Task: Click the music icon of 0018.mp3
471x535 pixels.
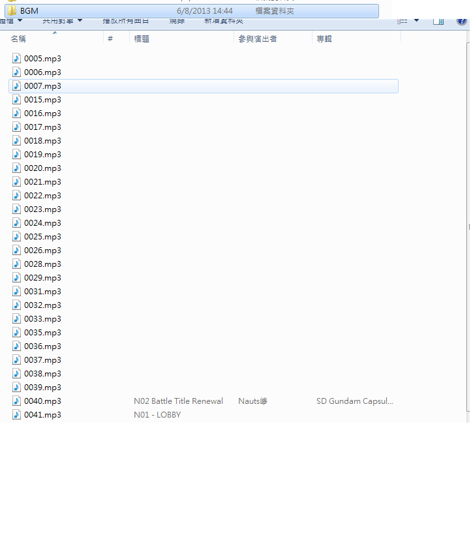Action: 16,140
